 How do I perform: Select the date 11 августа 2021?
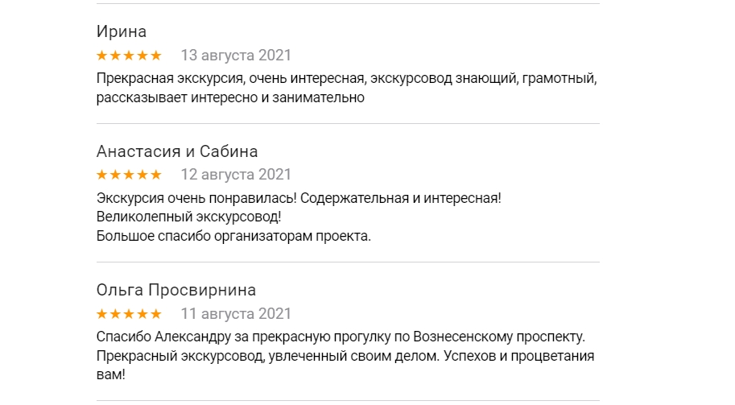pyautogui.click(x=236, y=314)
